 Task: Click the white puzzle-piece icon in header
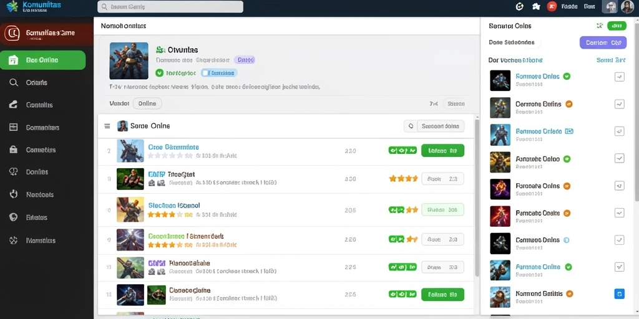point(536,6)
